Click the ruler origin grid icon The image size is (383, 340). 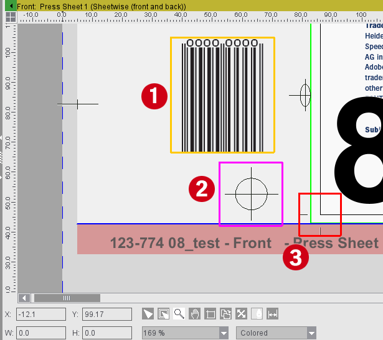tap(11, 16)
